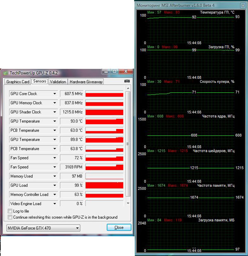Open the Fan Speed percent dropdown
This screenshot has height=256, width=248.
(x=55, y=158)
